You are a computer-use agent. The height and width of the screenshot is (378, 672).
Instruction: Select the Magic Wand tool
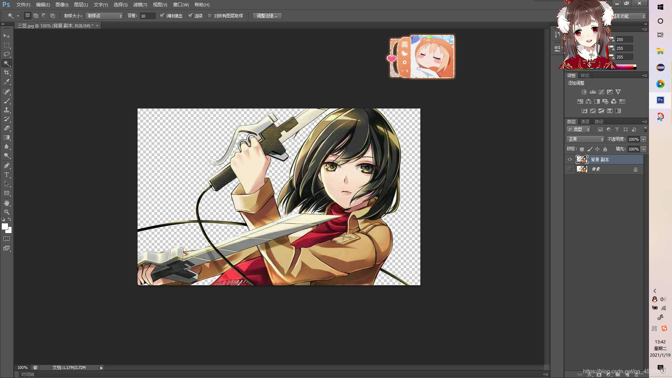click(7, 63)
